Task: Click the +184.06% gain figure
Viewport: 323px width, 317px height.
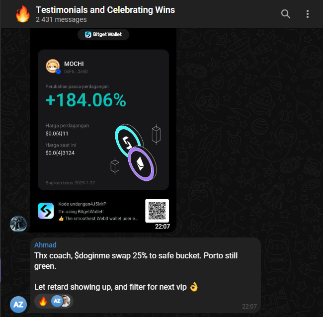Action: (x=85, y=100)
